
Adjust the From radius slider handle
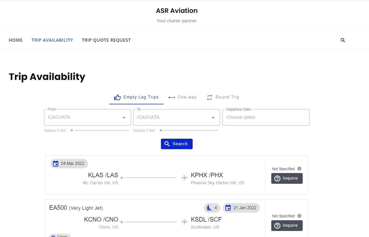coord(72,130)
